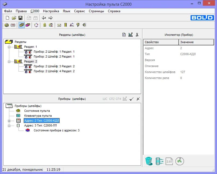Select Прибор: 2 Шлейф: 2 Раздел: 1

click(54, 56)
